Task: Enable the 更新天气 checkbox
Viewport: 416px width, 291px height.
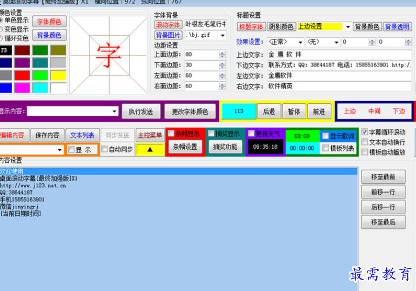Action: 251,133
